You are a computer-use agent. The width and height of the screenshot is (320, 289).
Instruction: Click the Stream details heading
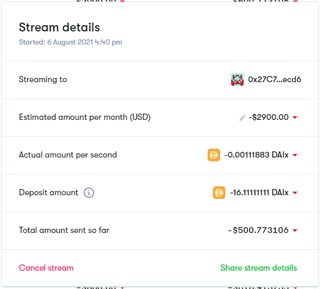(60, 27)
